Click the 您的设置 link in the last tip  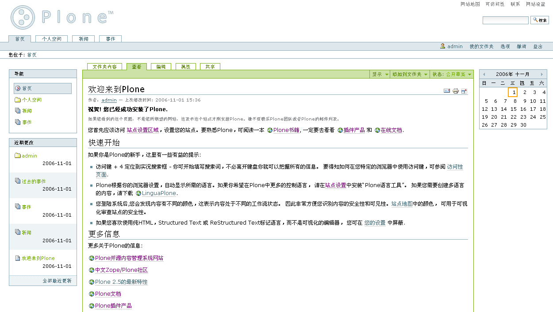point(375,223)
